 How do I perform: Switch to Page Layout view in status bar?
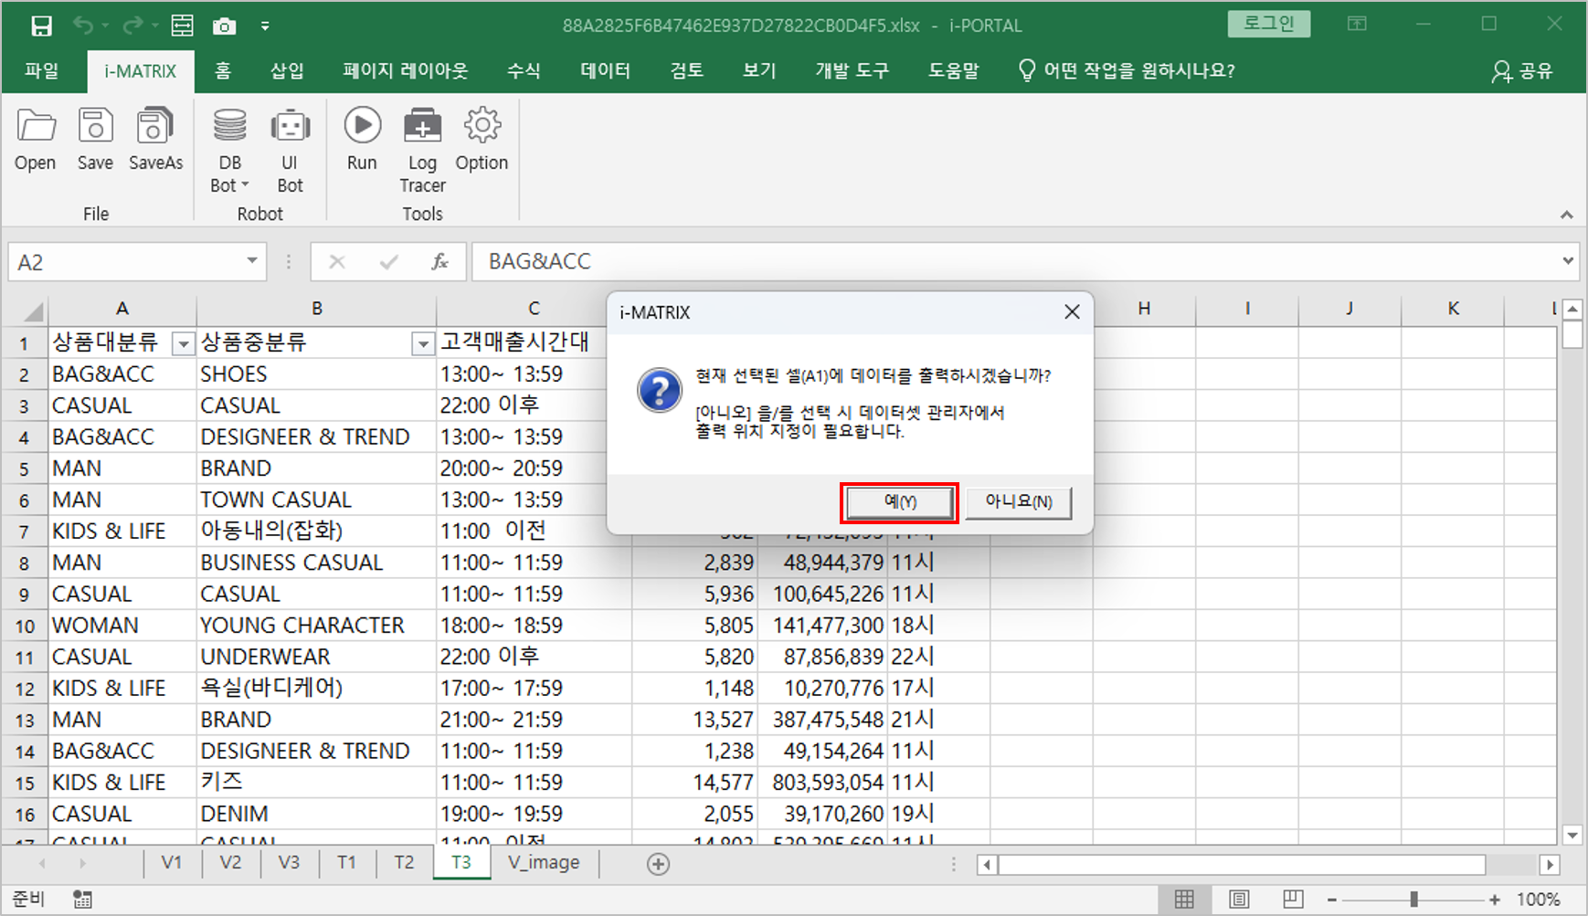(1239, 900)
